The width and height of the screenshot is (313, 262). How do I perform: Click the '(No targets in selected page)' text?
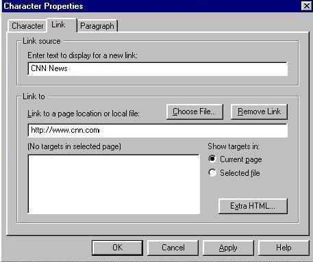pos(74,146)
